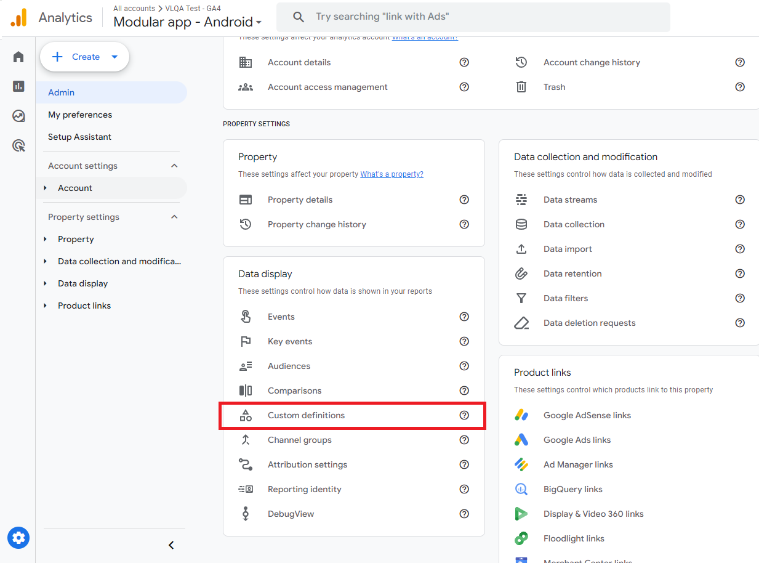Viewport: 759px width, 563px height.
Task: Open the Trash setting
Action: pyautogui.click(x=554, y=87)
